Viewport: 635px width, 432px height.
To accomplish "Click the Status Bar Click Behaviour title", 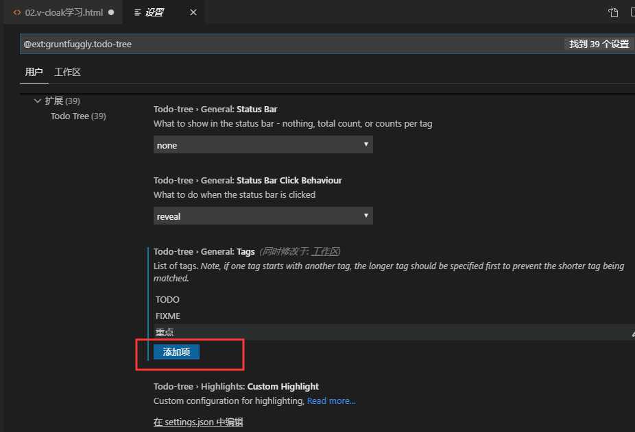I will (248, 181).
